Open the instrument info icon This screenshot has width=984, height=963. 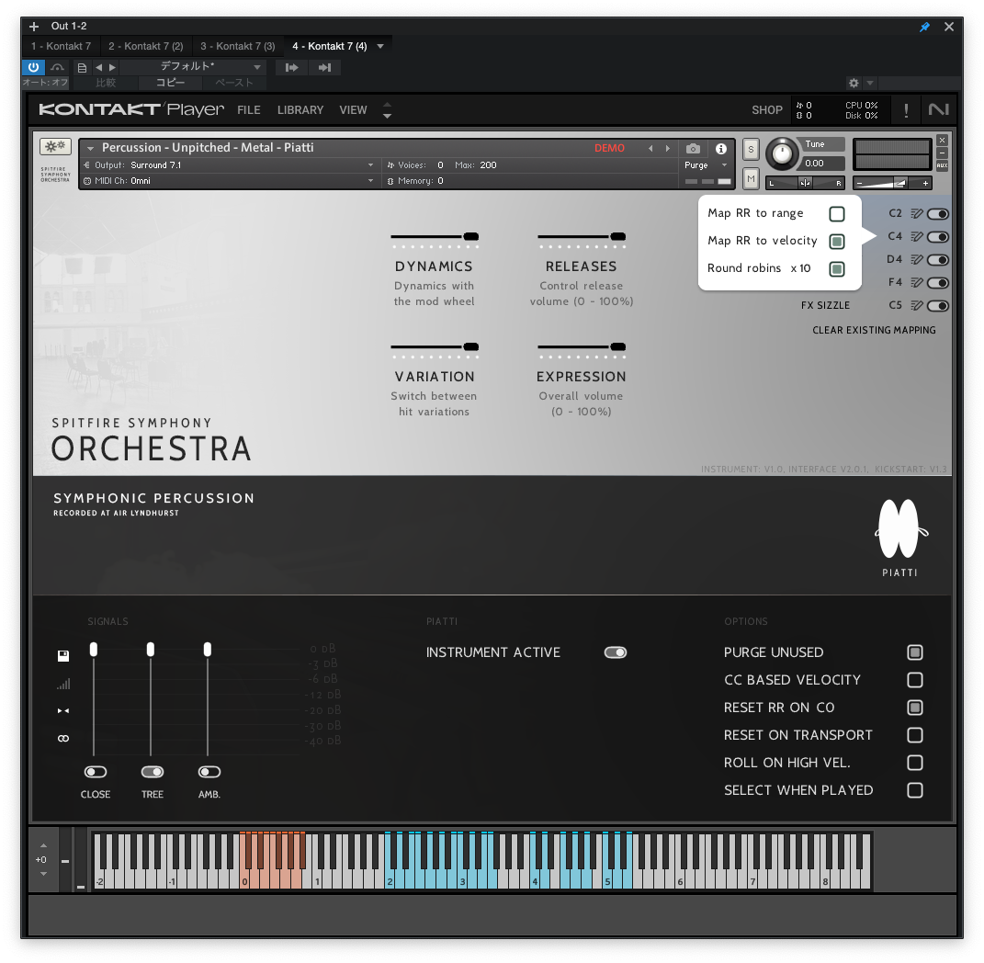pyautogui.click(x=721, y=149)
